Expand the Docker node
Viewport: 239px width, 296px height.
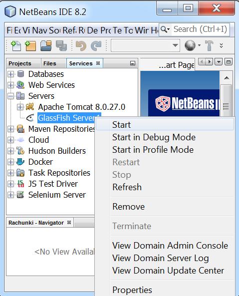[11, 162]
